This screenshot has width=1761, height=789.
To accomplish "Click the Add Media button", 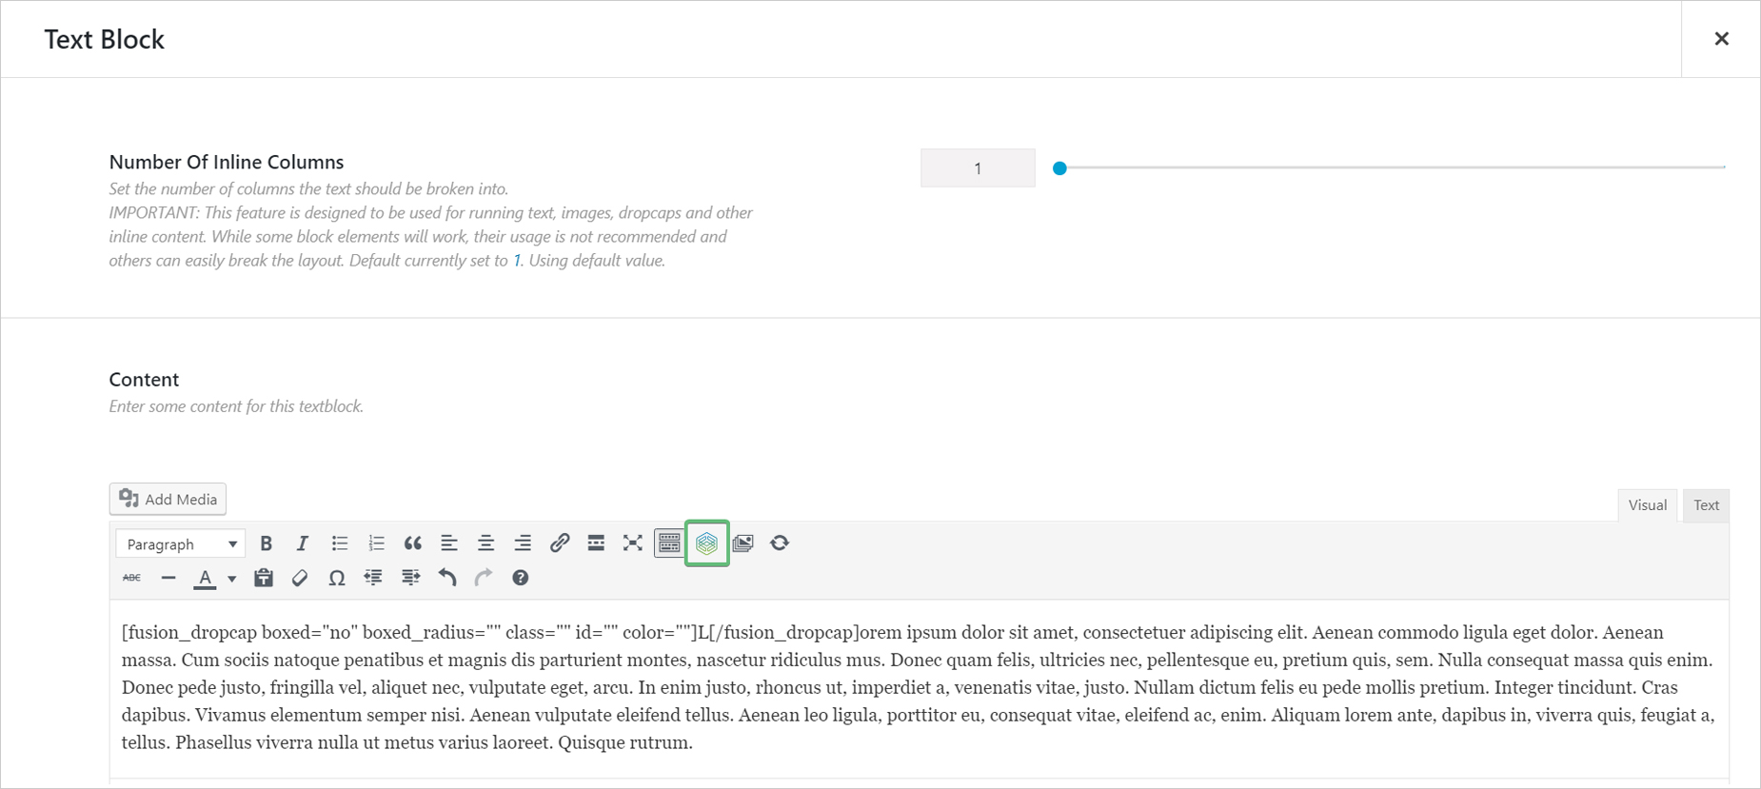I will pyautogui.click(x=168, y=499).
